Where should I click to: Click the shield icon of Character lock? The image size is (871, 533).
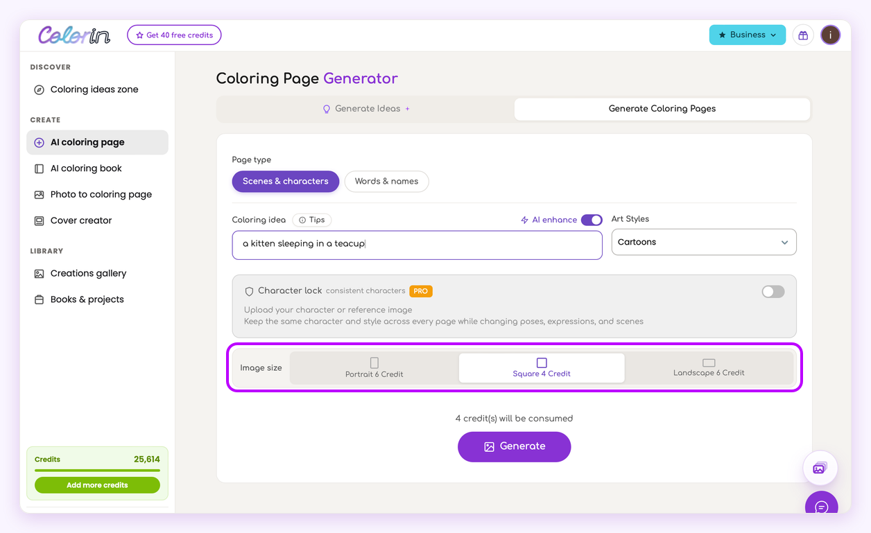(x=249, y=292)
